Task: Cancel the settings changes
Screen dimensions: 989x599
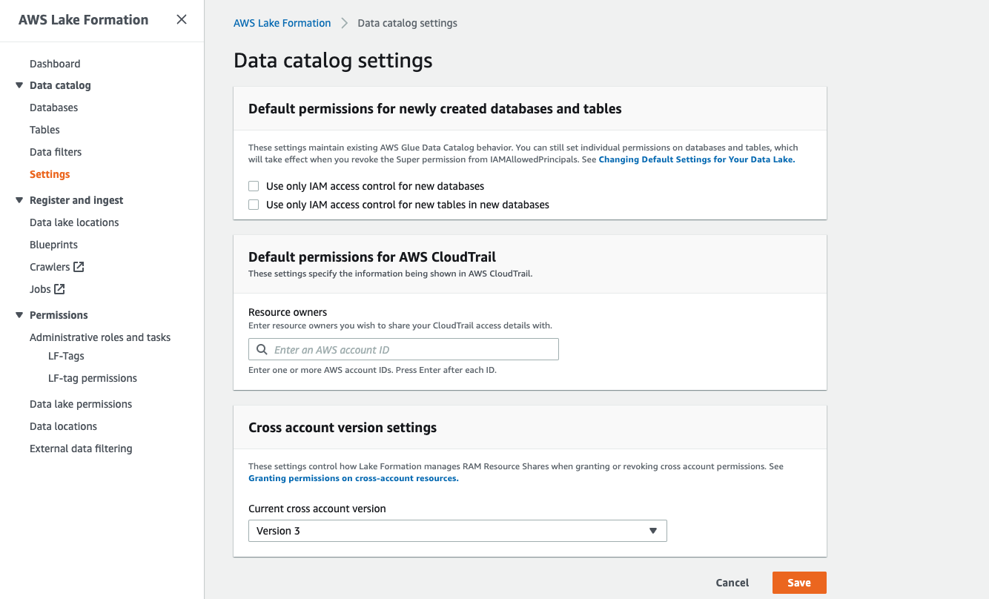Action: point(732,583)
